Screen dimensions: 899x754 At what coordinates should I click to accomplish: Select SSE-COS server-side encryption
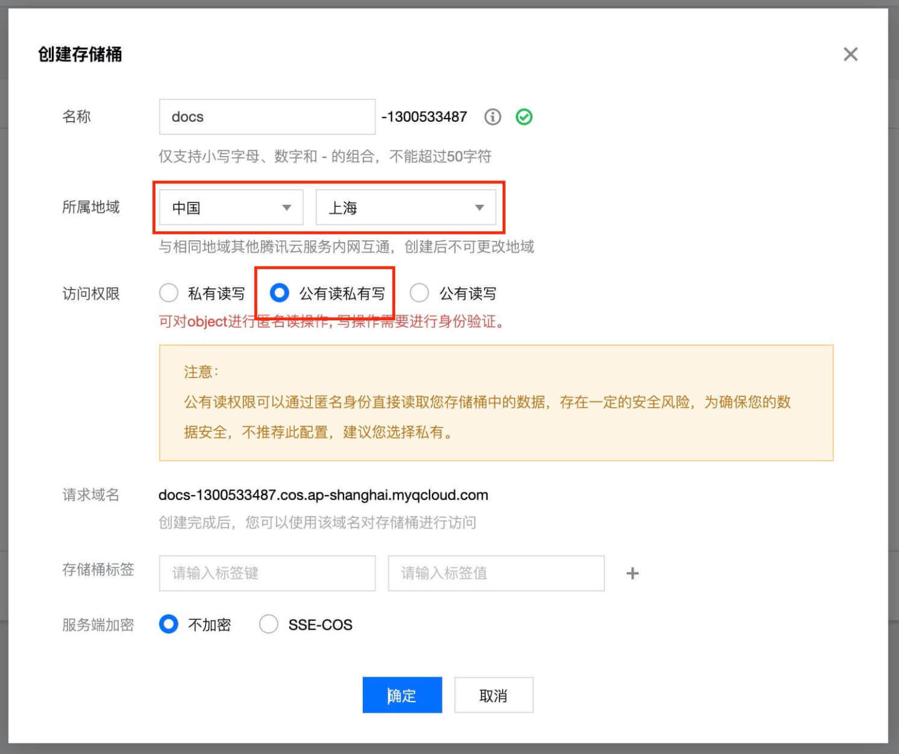point(268,624)
